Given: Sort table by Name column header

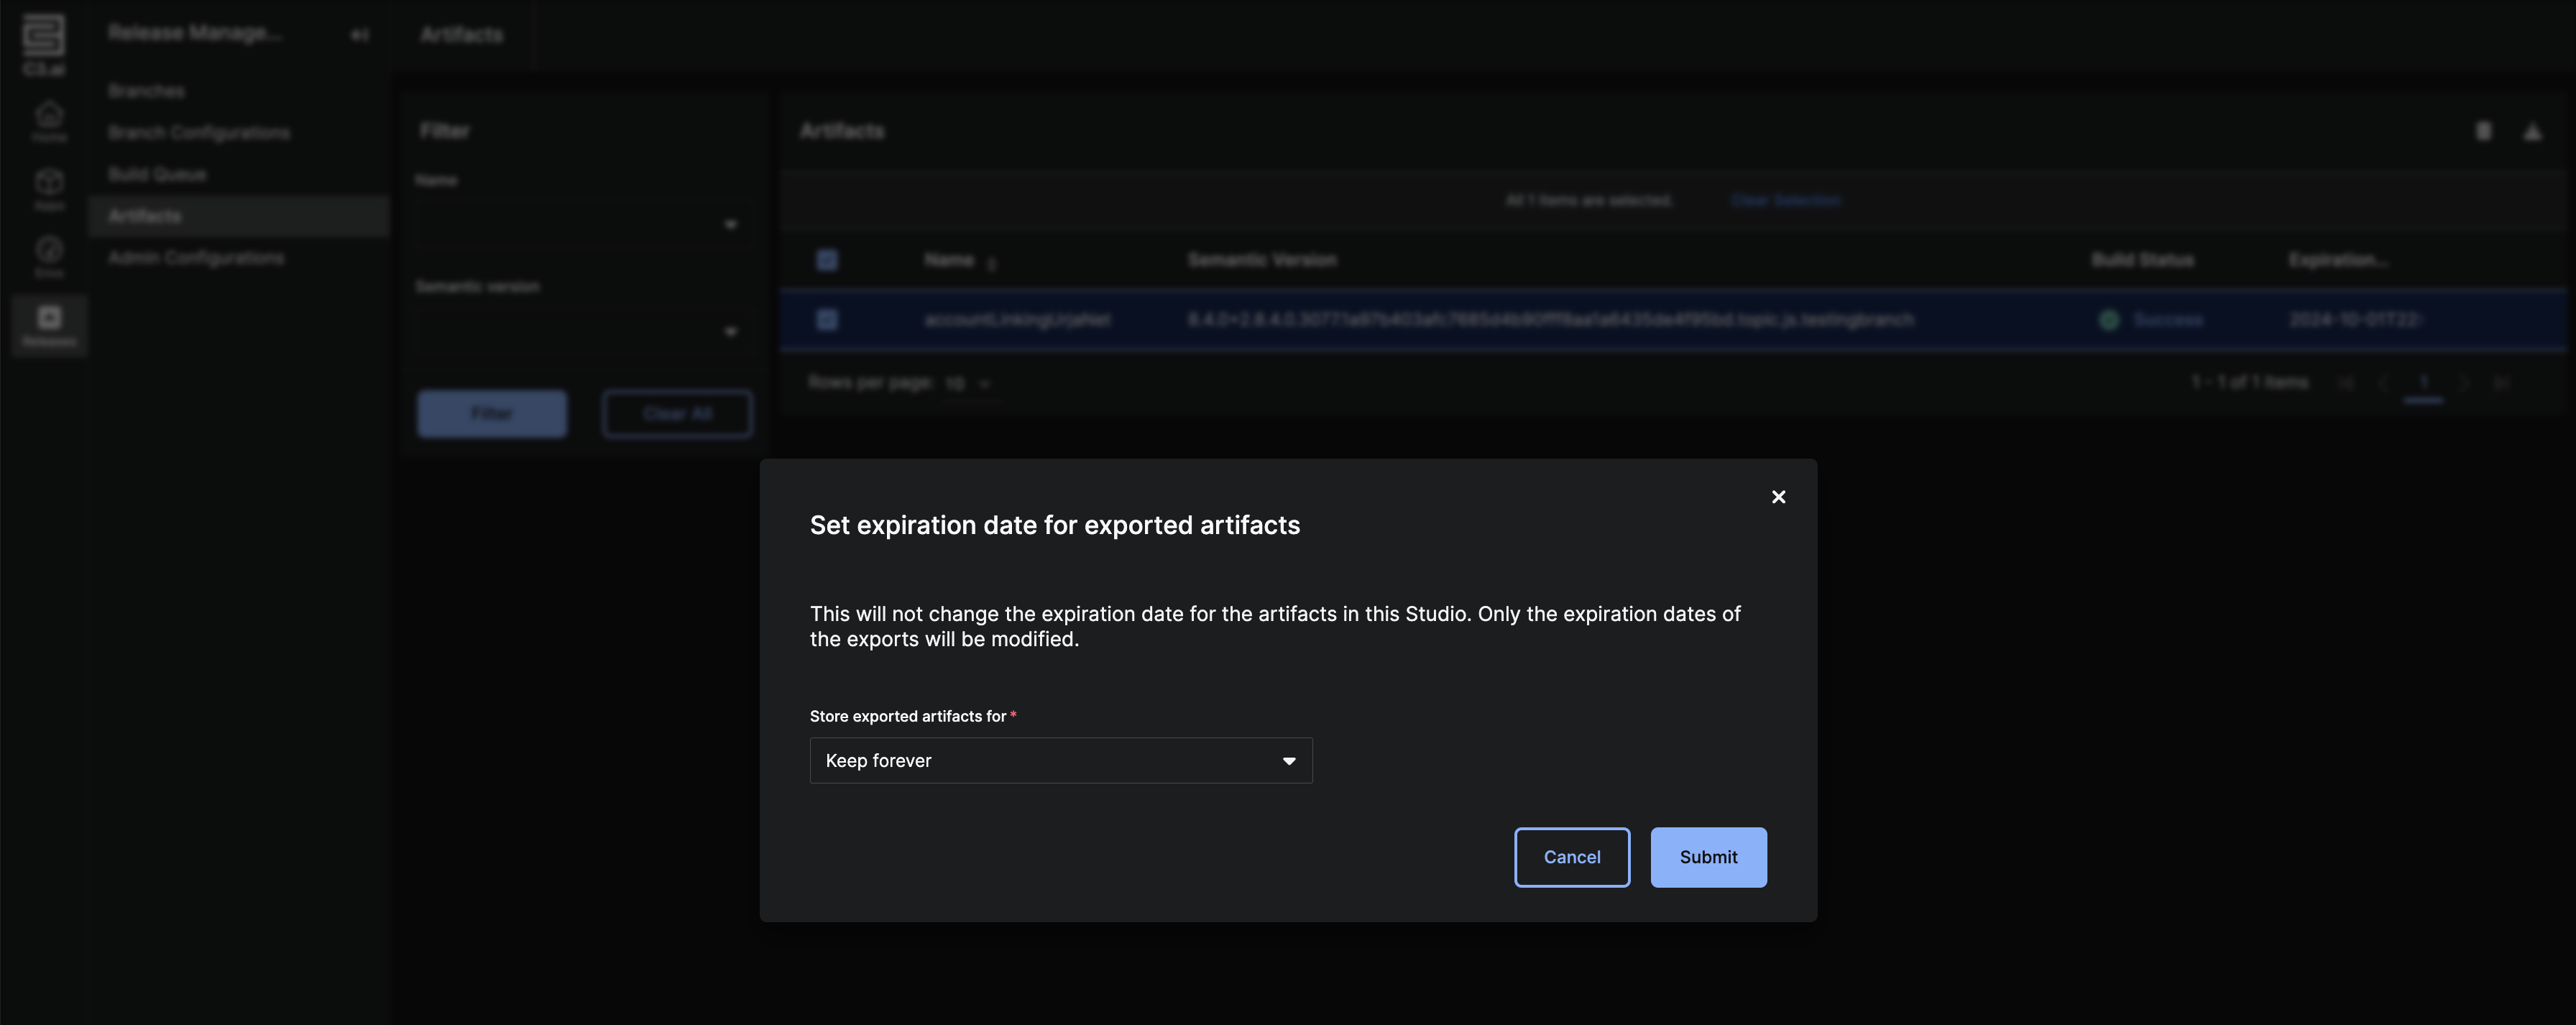Looking at the screenshot, I should [x=949, y=260].
